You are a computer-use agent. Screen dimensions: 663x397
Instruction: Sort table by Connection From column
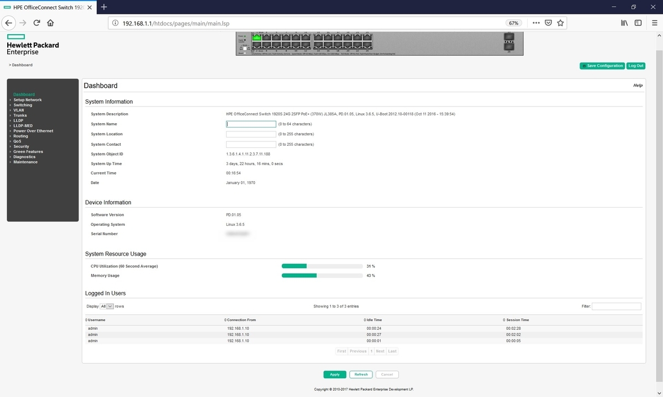(x=240, y=320)
